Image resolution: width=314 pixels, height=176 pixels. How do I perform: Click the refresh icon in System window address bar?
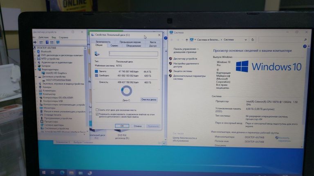click(x=253, y=40)
